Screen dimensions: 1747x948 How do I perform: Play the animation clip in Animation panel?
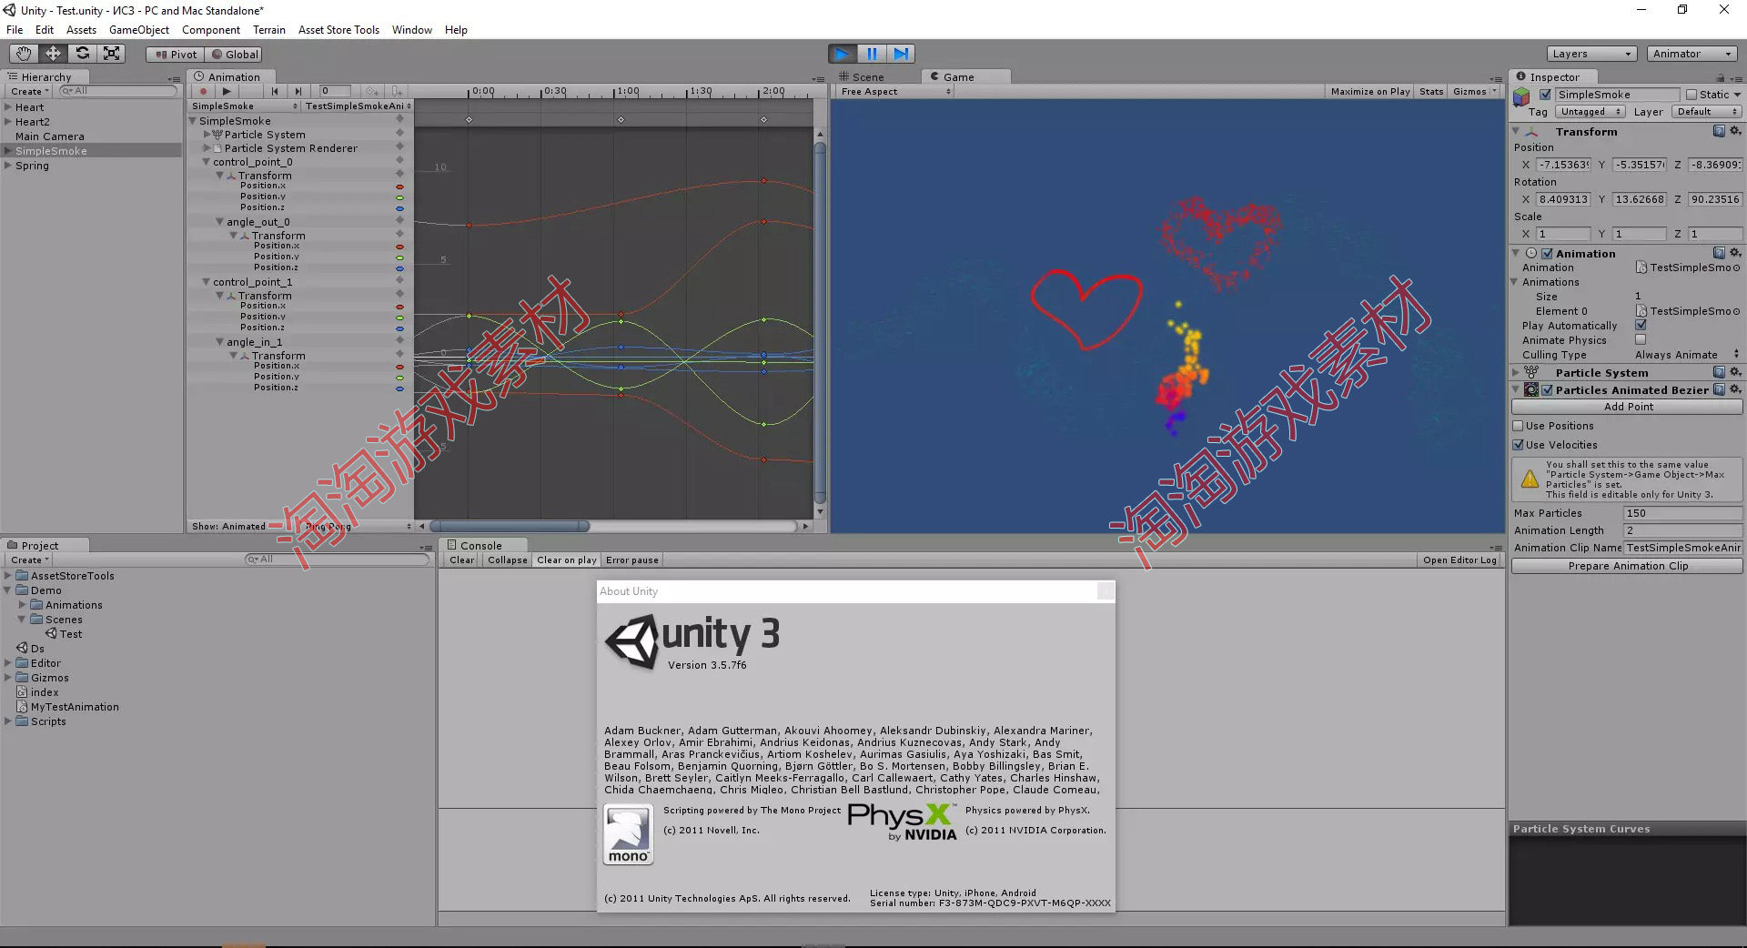227,91
